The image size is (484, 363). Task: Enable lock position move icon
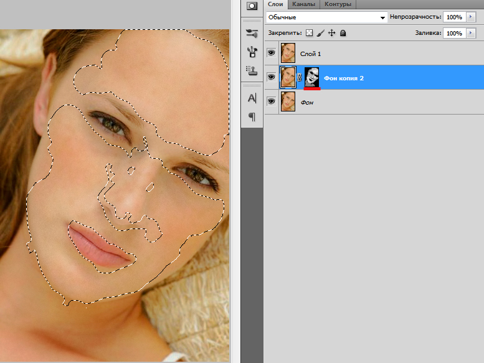pyautogui.click(x=331, y=33)
